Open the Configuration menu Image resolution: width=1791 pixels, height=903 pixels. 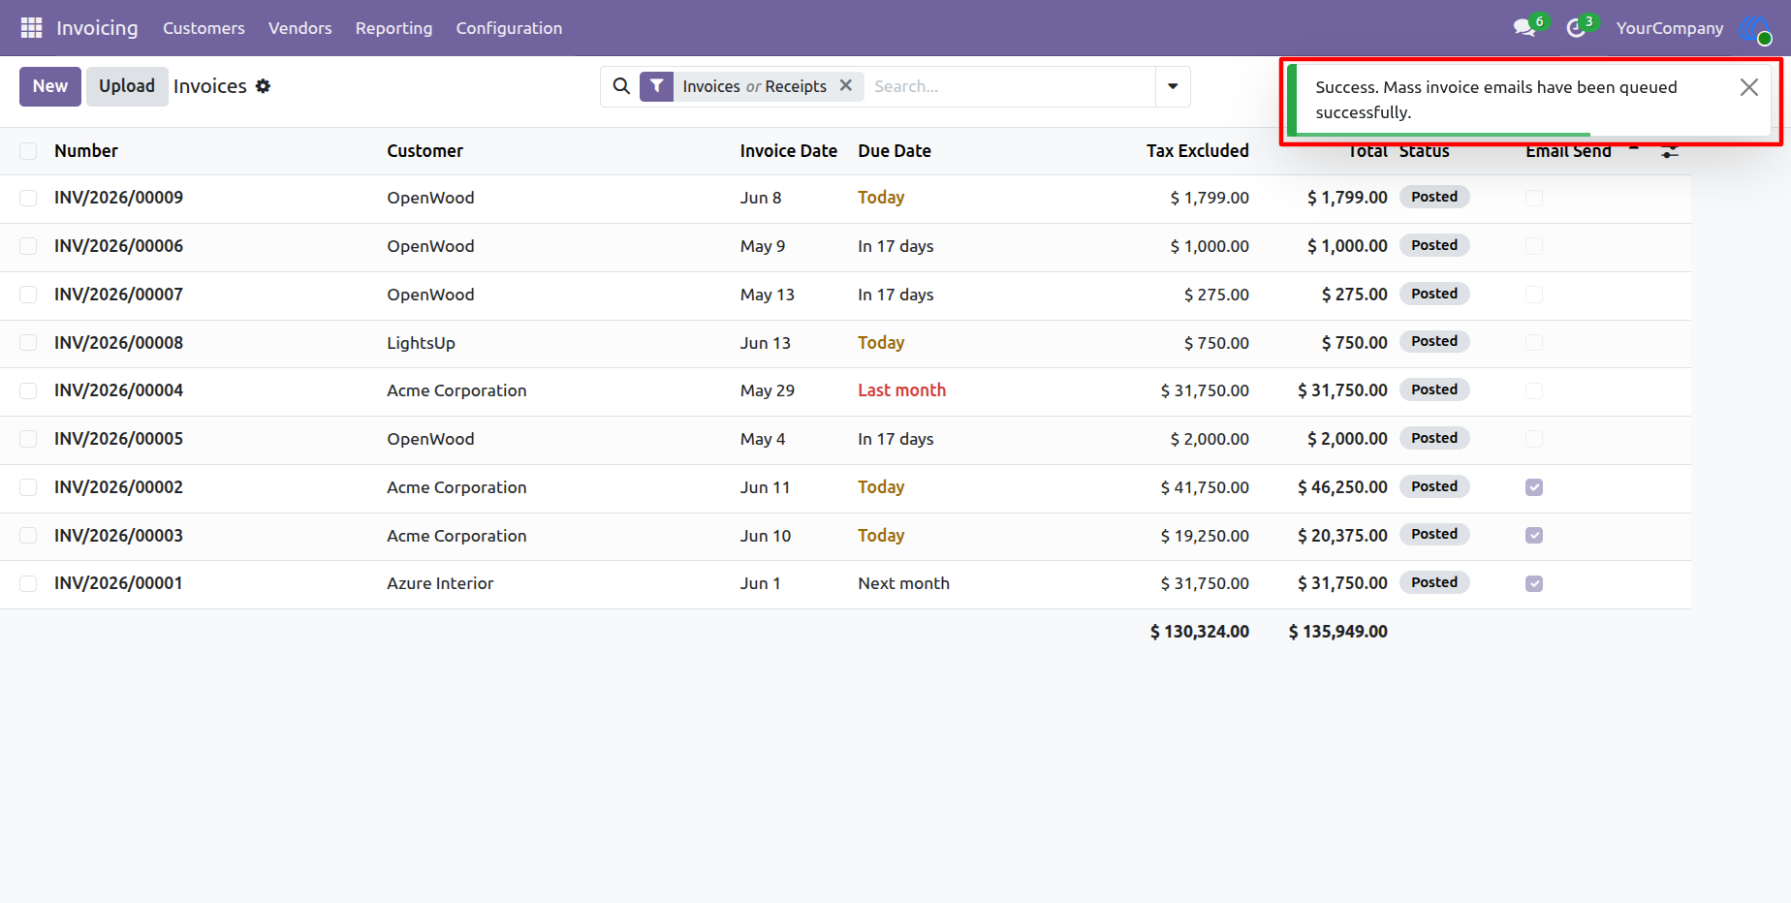click(x=509, y=28)
